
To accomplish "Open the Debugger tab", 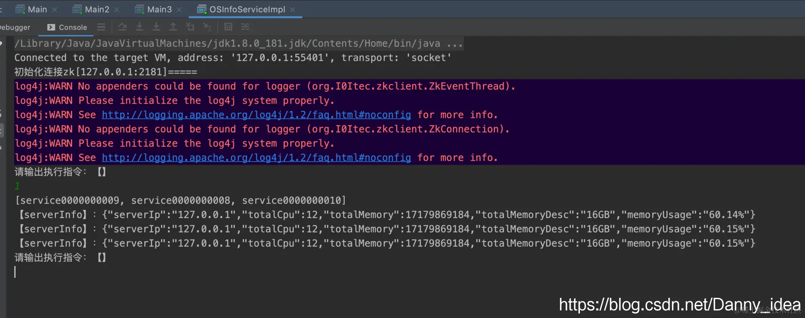I will (15, 27).
